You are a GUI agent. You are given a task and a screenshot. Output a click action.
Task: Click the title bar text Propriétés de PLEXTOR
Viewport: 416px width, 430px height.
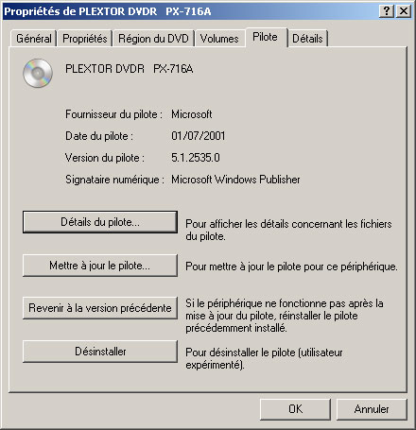pyautogui.click(x=108, y=11)
